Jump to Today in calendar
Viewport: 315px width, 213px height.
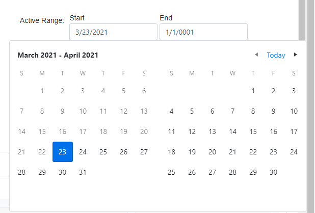[276, 55]
